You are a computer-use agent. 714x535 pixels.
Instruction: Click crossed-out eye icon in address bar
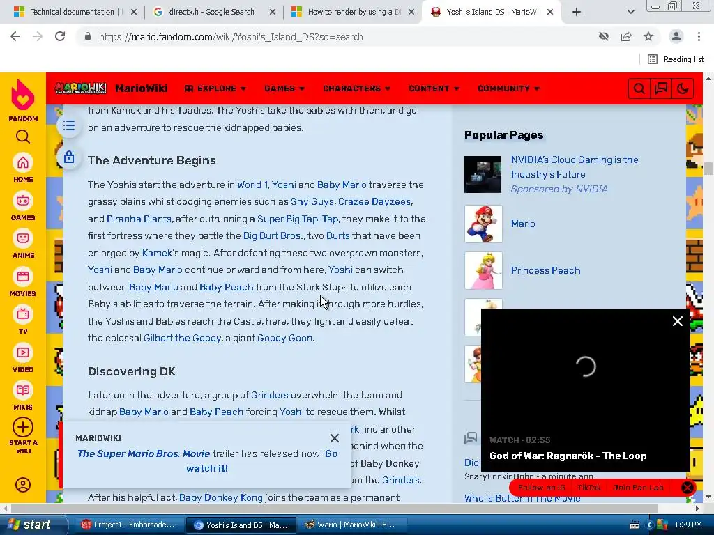click(x=604, y=36)
